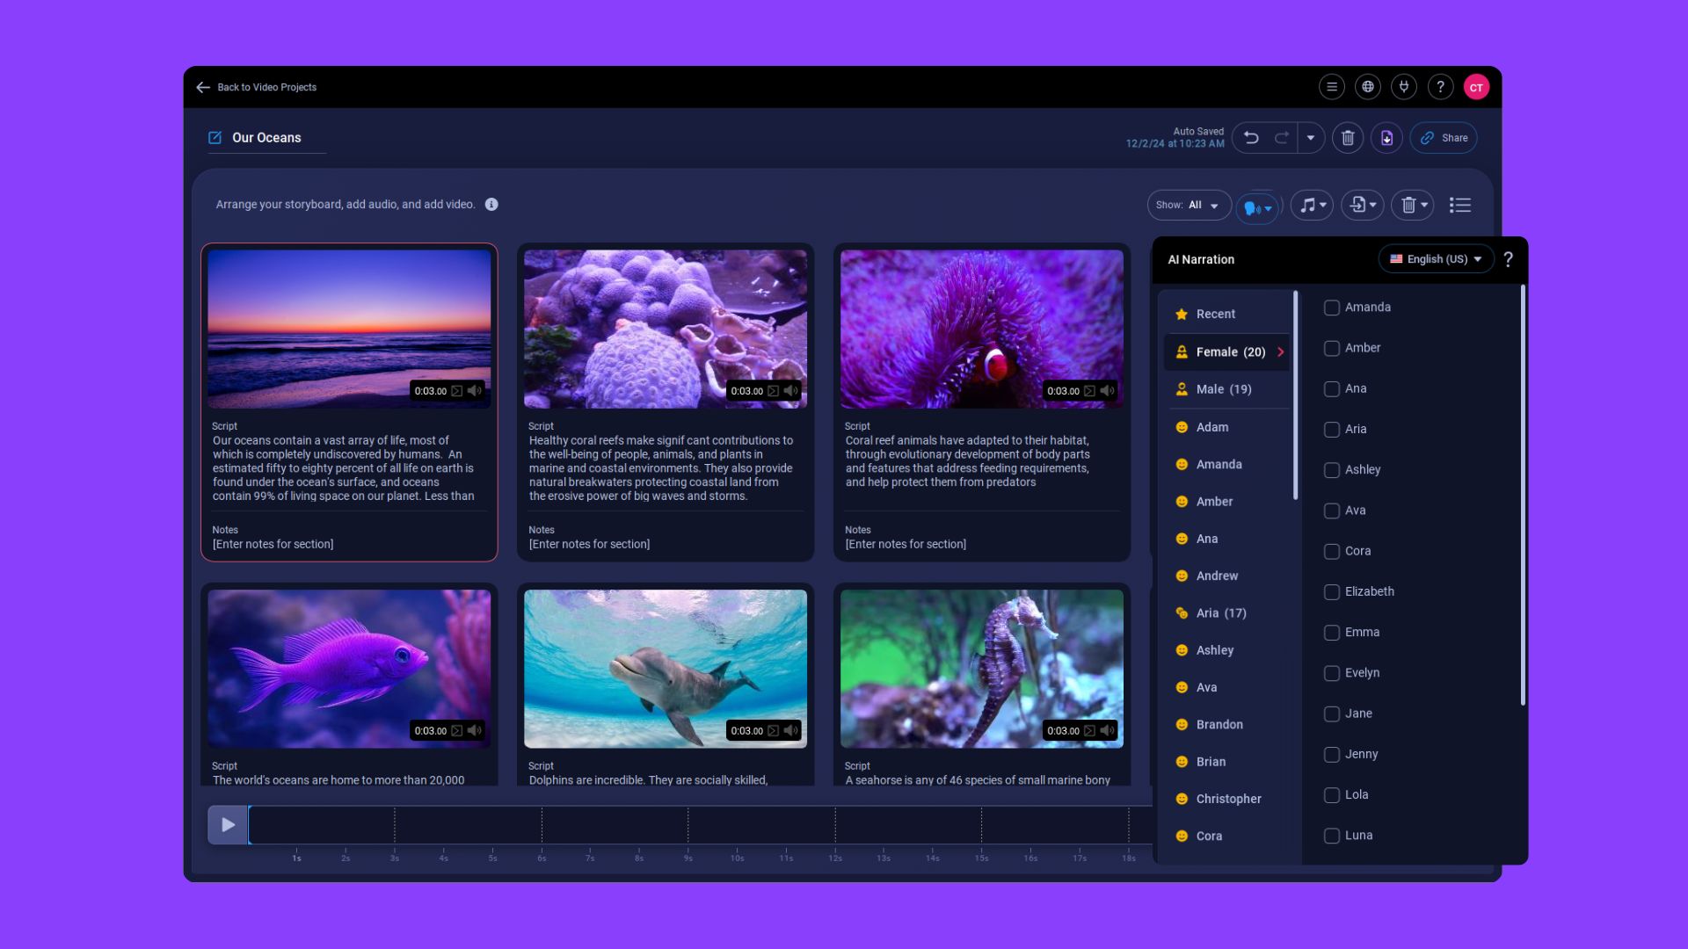Screen dimensions: 1688x949
Task: Select the Male (19) voice category
Action: click(1223, 389)
